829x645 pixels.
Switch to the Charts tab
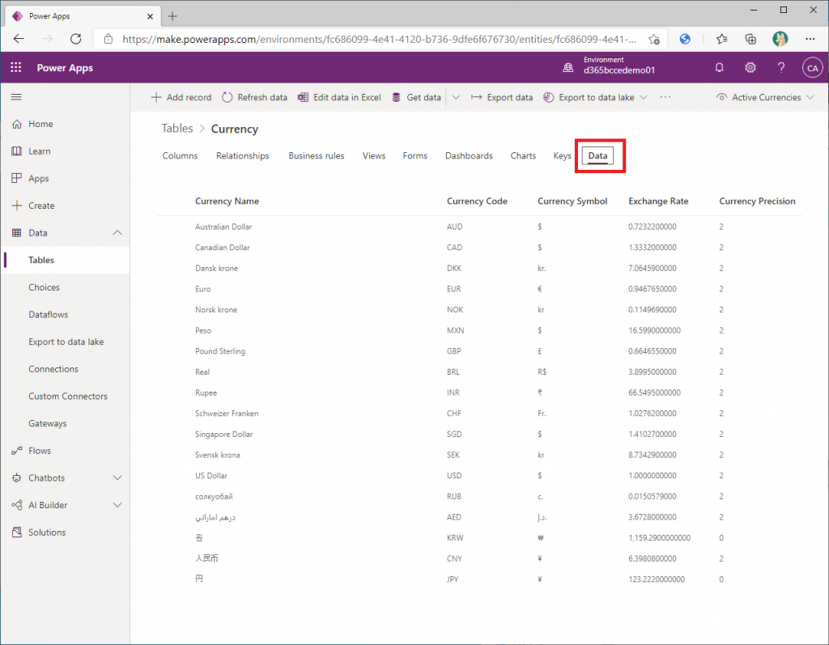click(x=523, y=156)
